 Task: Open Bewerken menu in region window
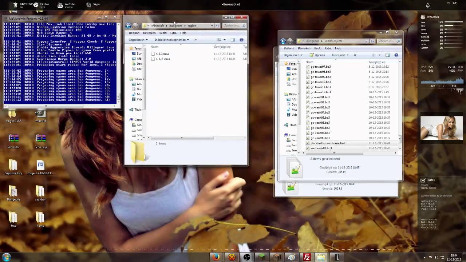[149, 33]
